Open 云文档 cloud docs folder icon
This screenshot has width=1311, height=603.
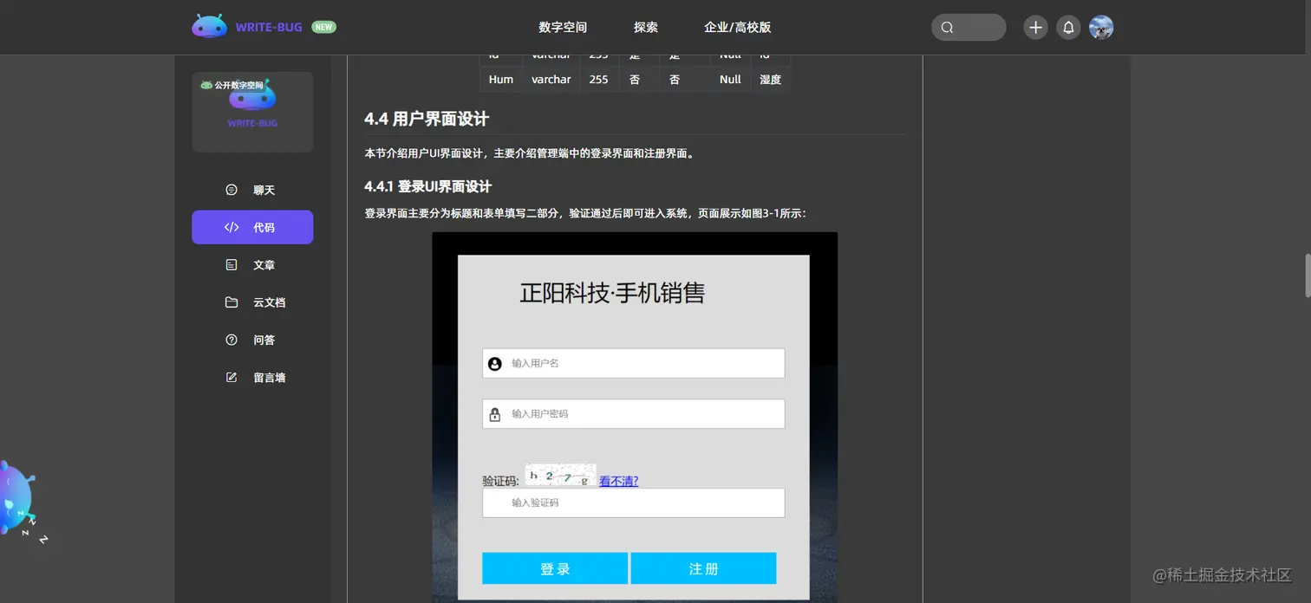(x=231, y=301)
